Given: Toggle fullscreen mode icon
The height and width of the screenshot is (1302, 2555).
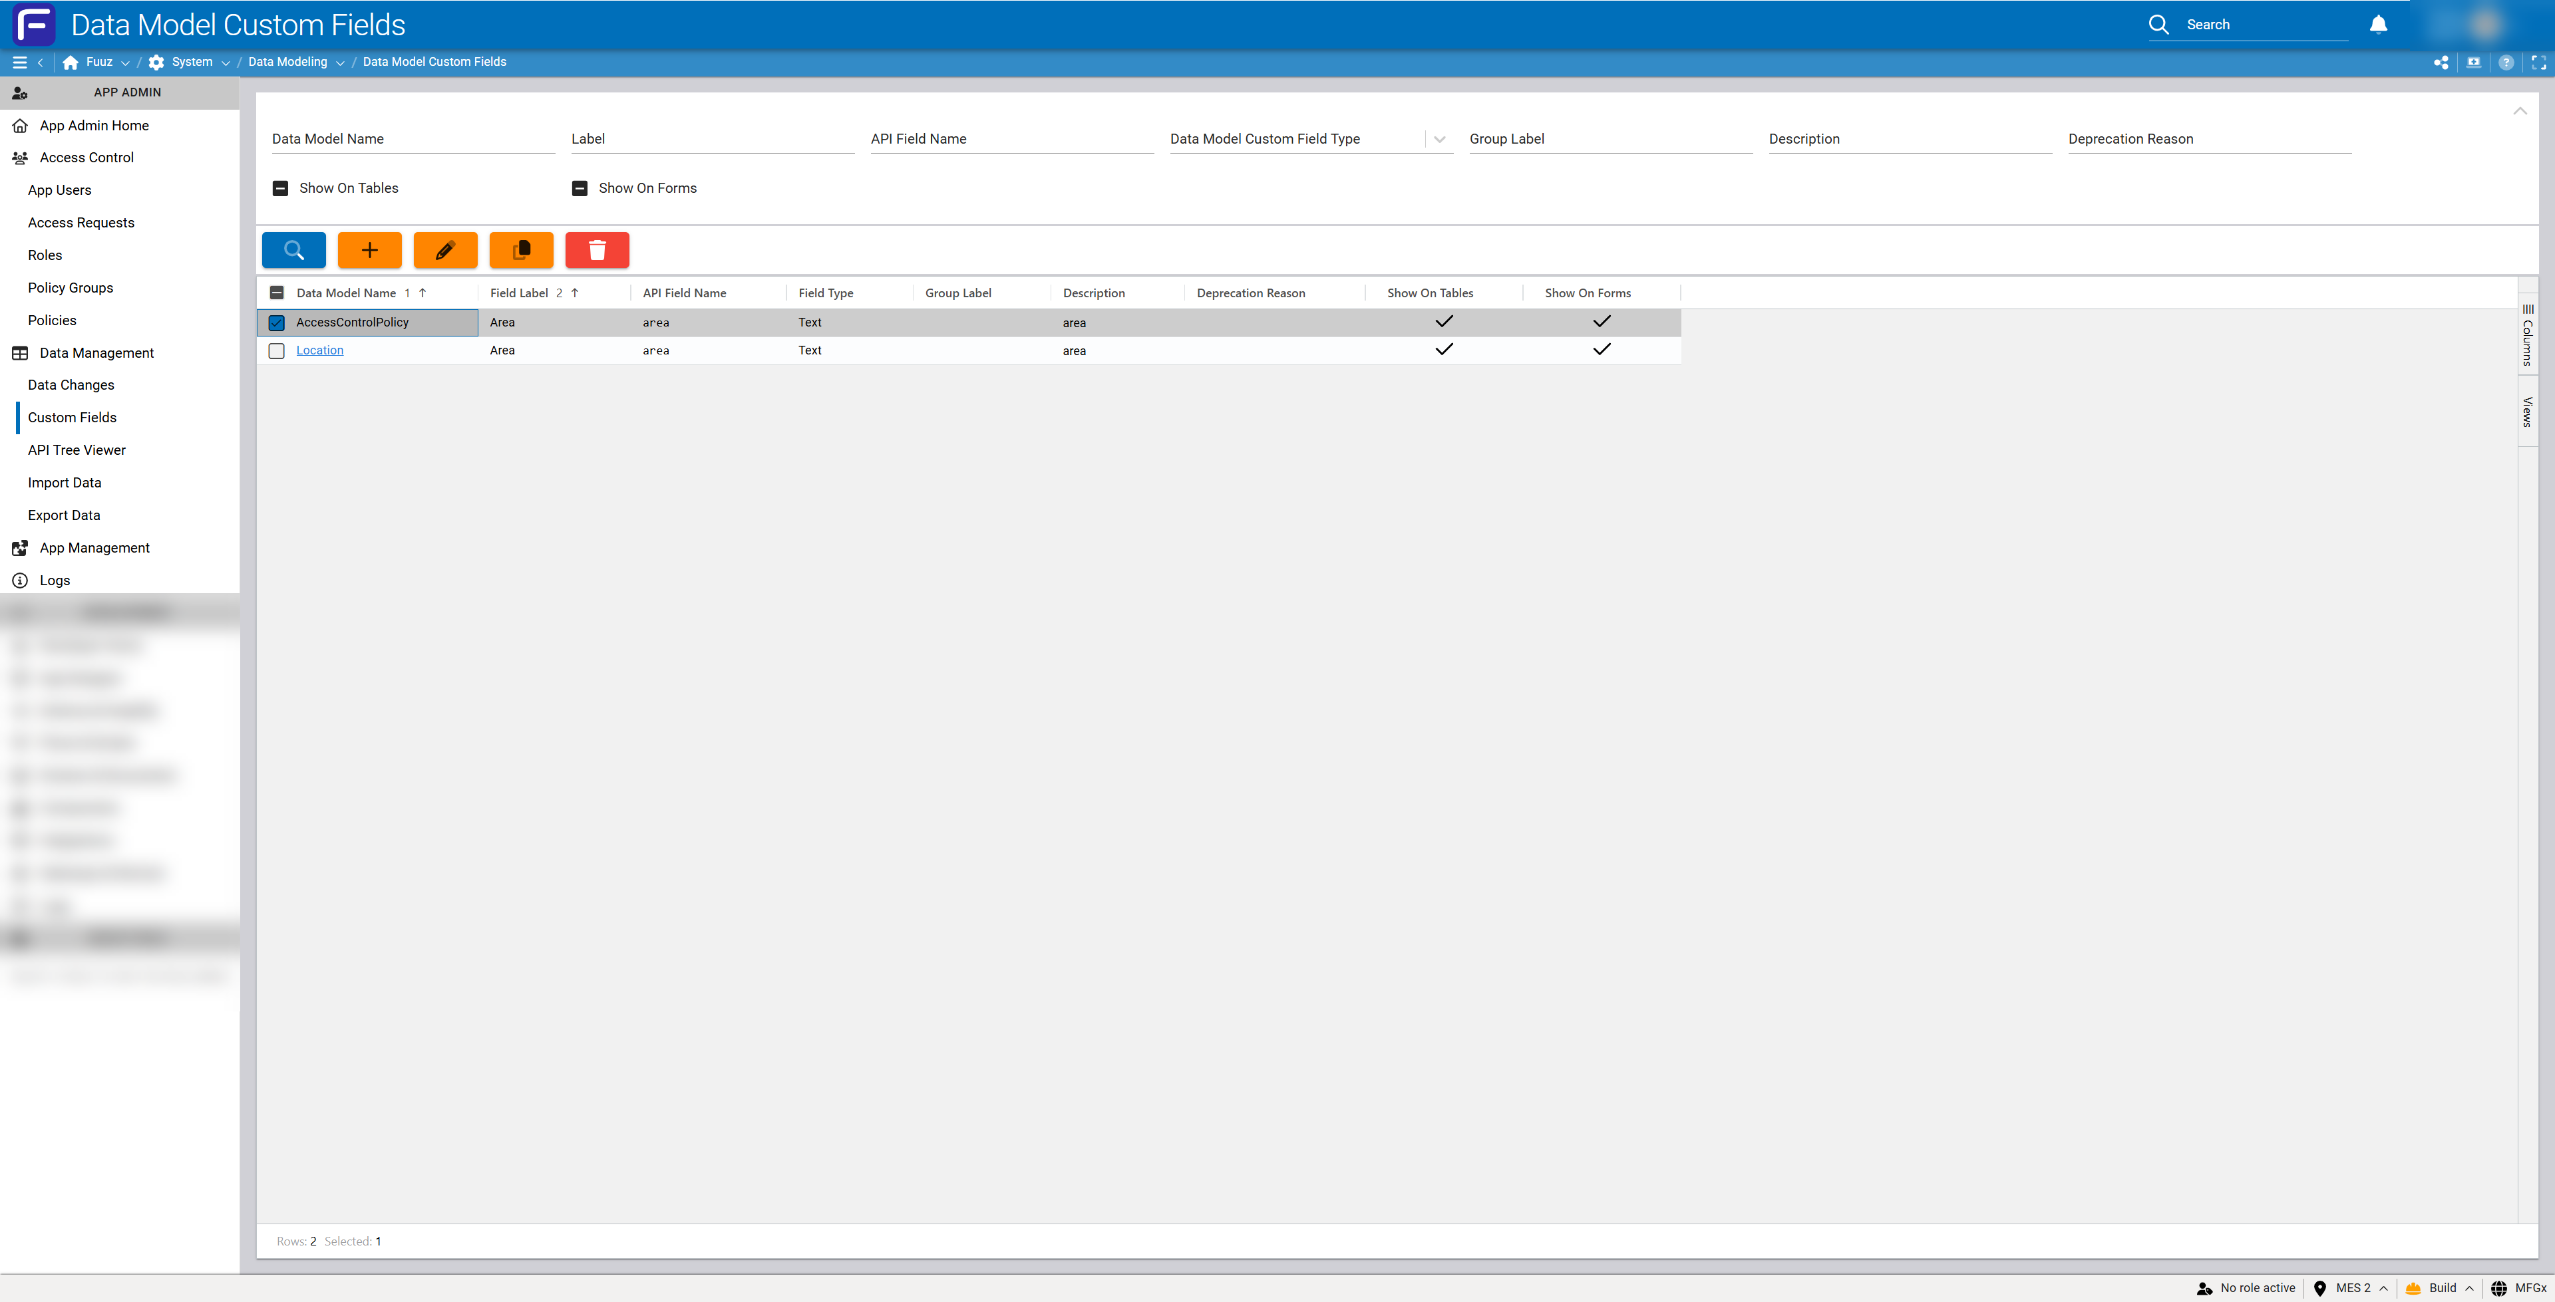Looking at the screenshot, I should [x=2539, y=61].
